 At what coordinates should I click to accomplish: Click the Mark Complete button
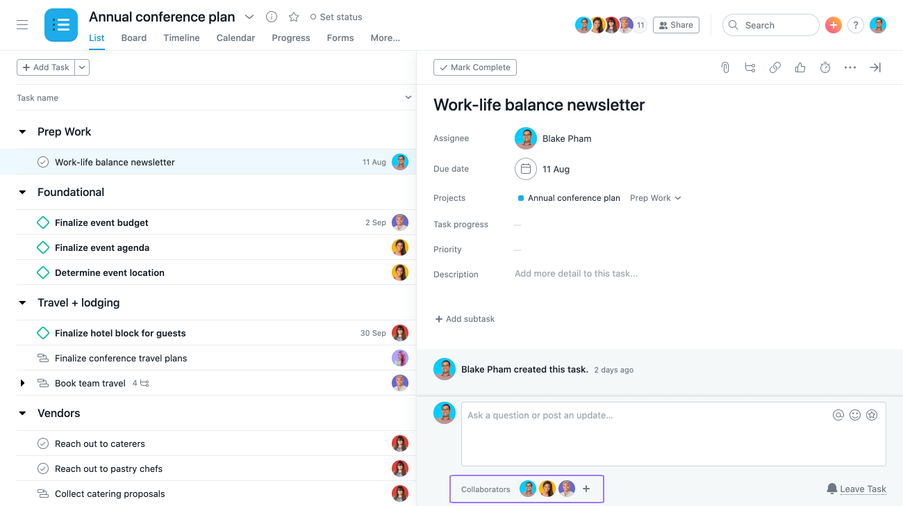click(x=475, y=67)
